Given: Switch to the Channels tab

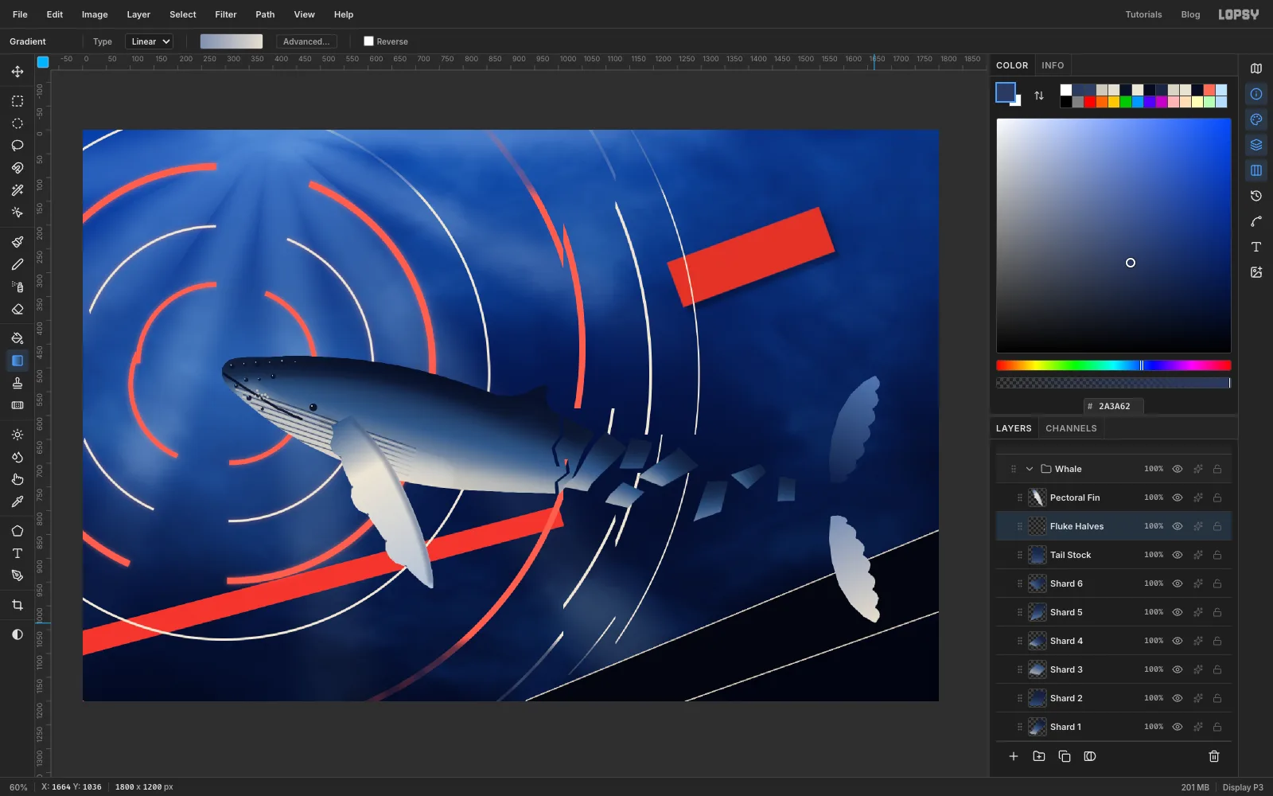Looking at the screenshot, I should [x=1071, y=428].
